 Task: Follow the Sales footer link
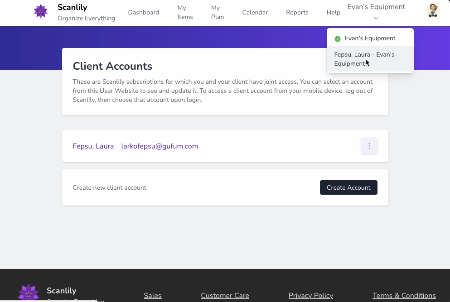tap(153, 296)
